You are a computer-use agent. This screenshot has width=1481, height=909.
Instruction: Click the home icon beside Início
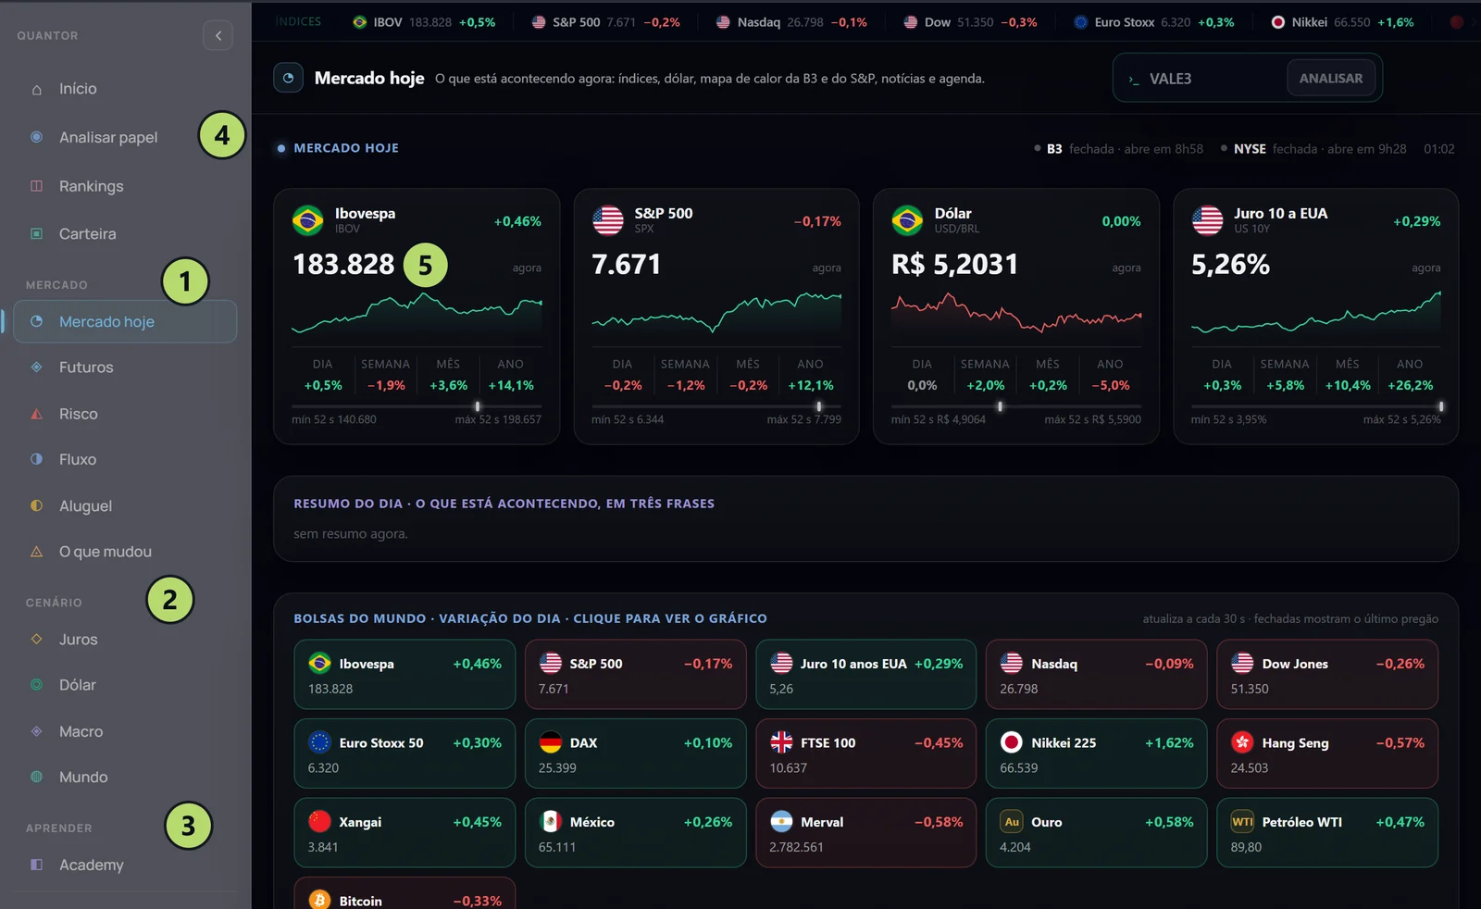[37, 90]
